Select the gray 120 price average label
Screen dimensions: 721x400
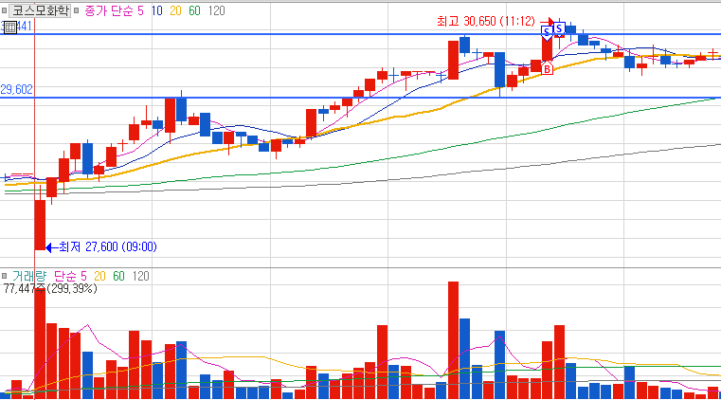pos(217,10)
